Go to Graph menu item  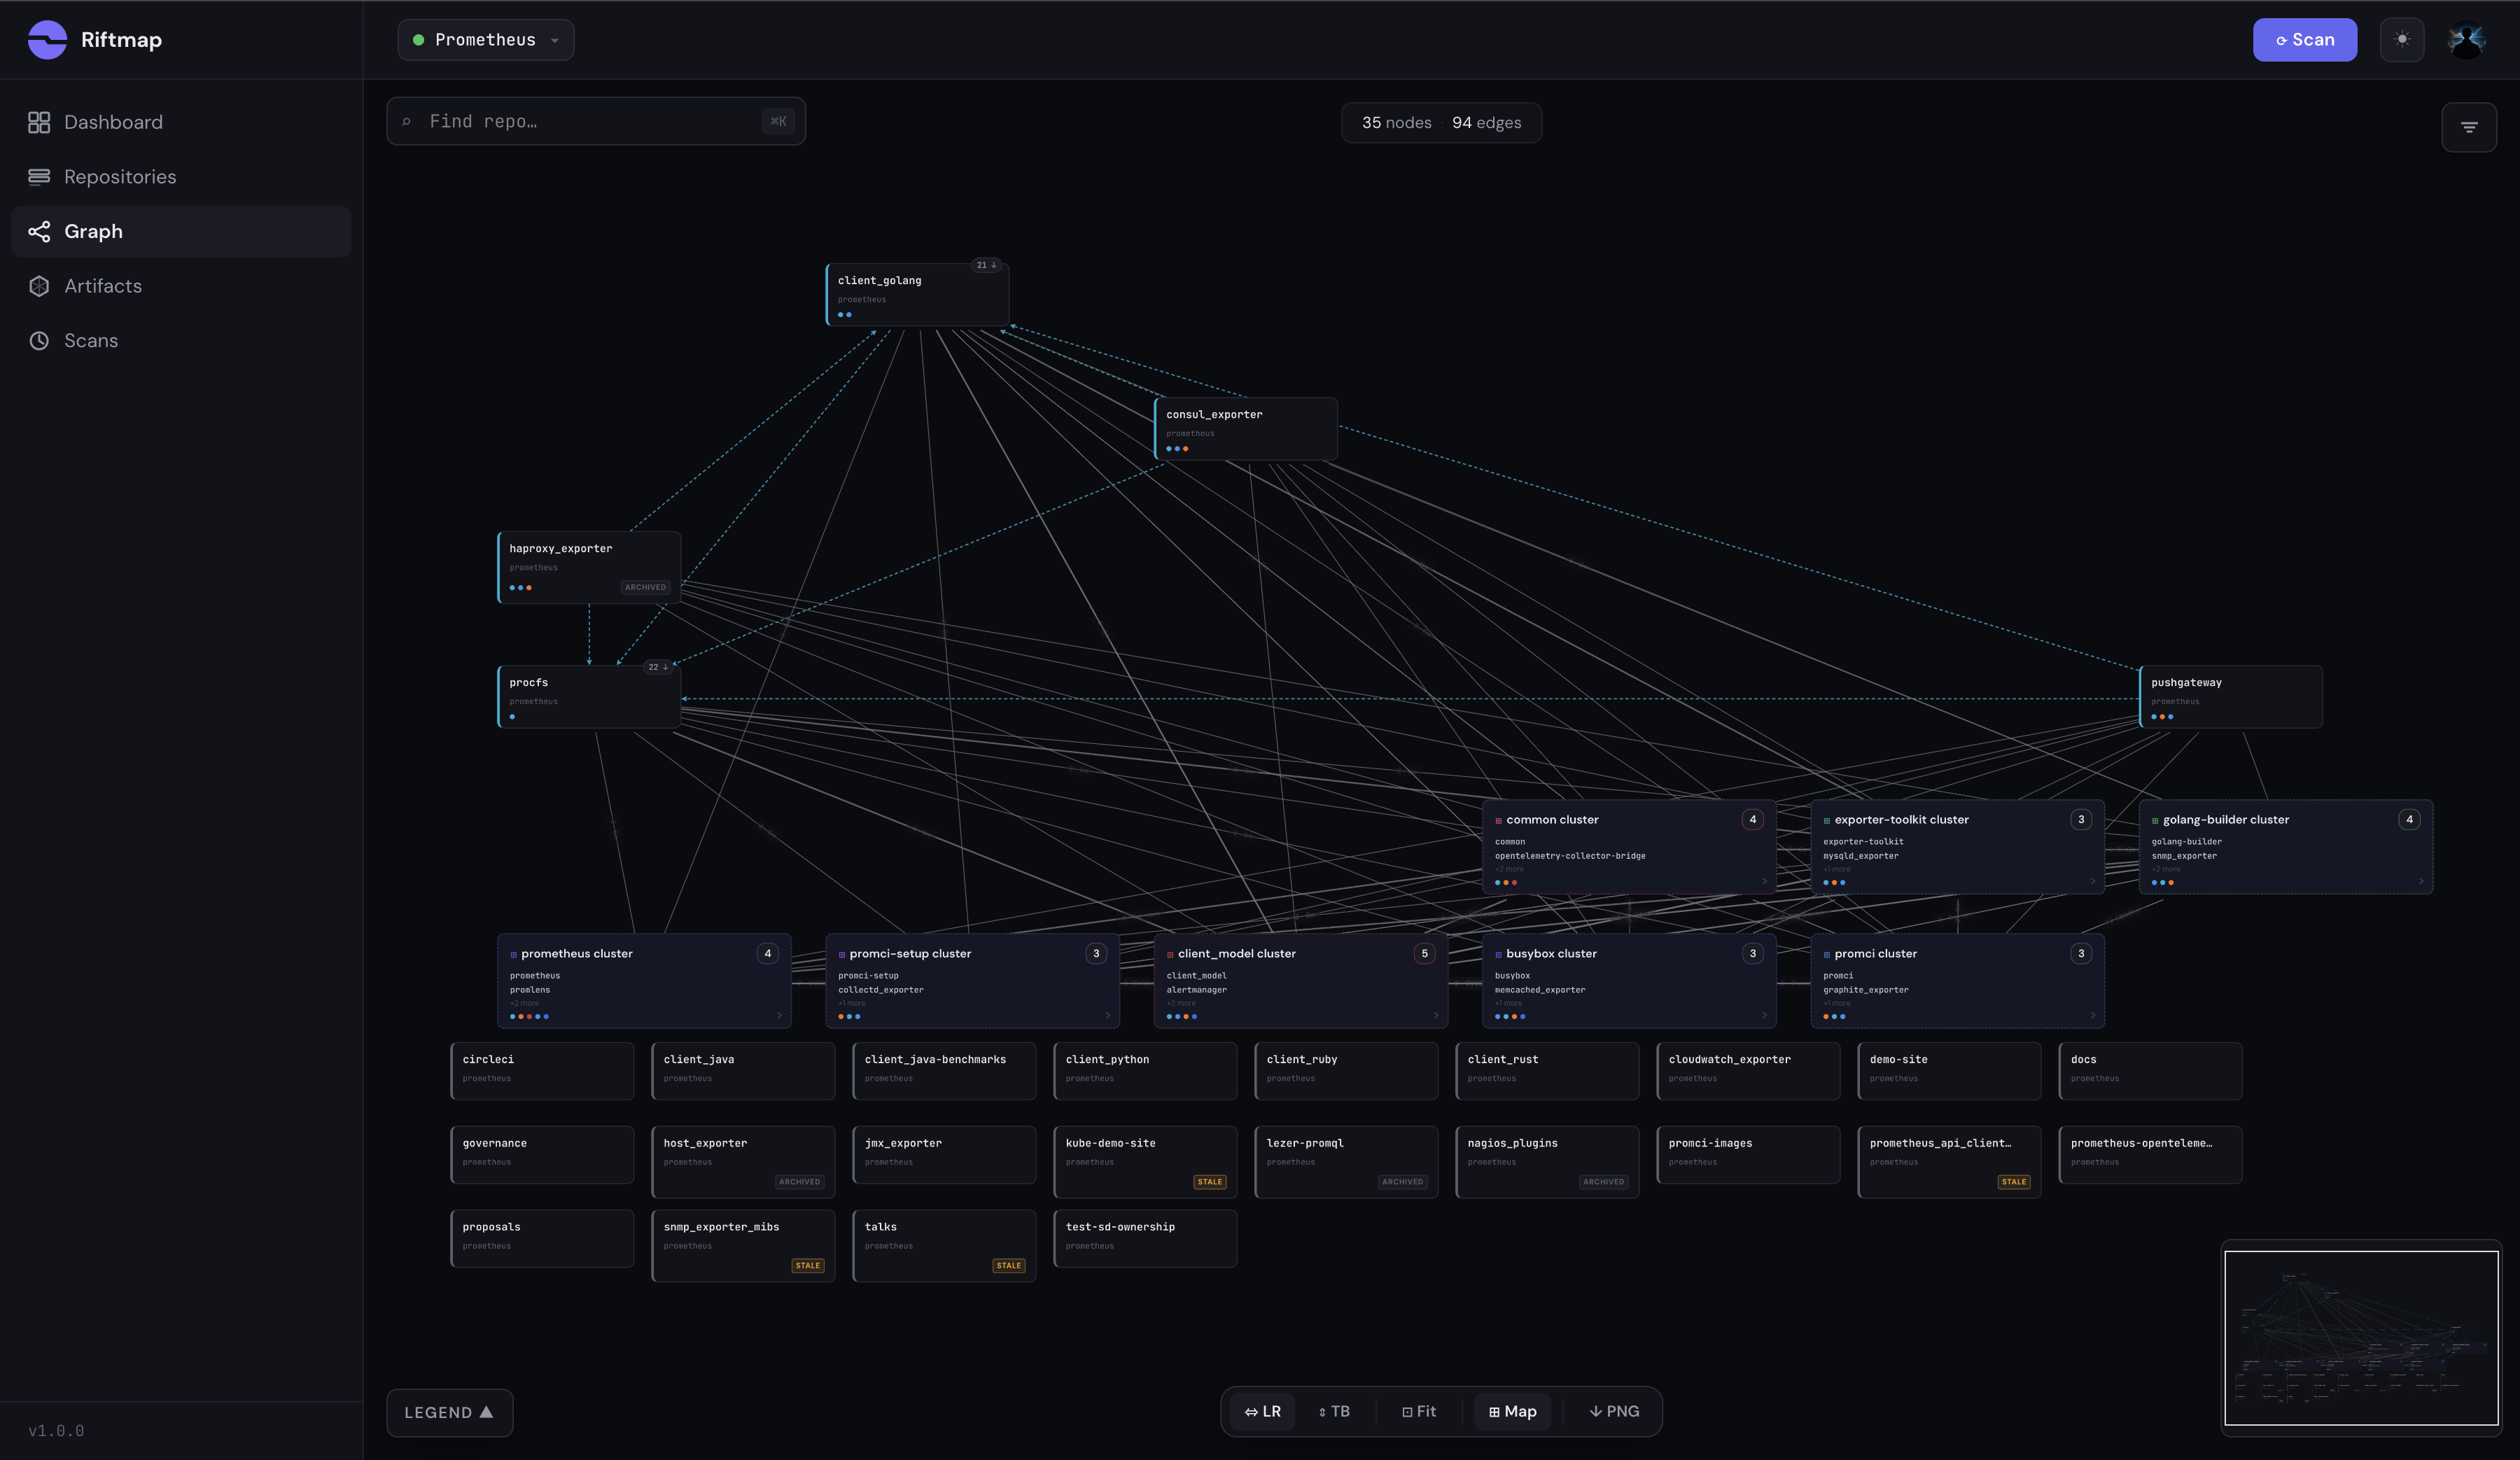pyautogui.click(x=181, y=232)
